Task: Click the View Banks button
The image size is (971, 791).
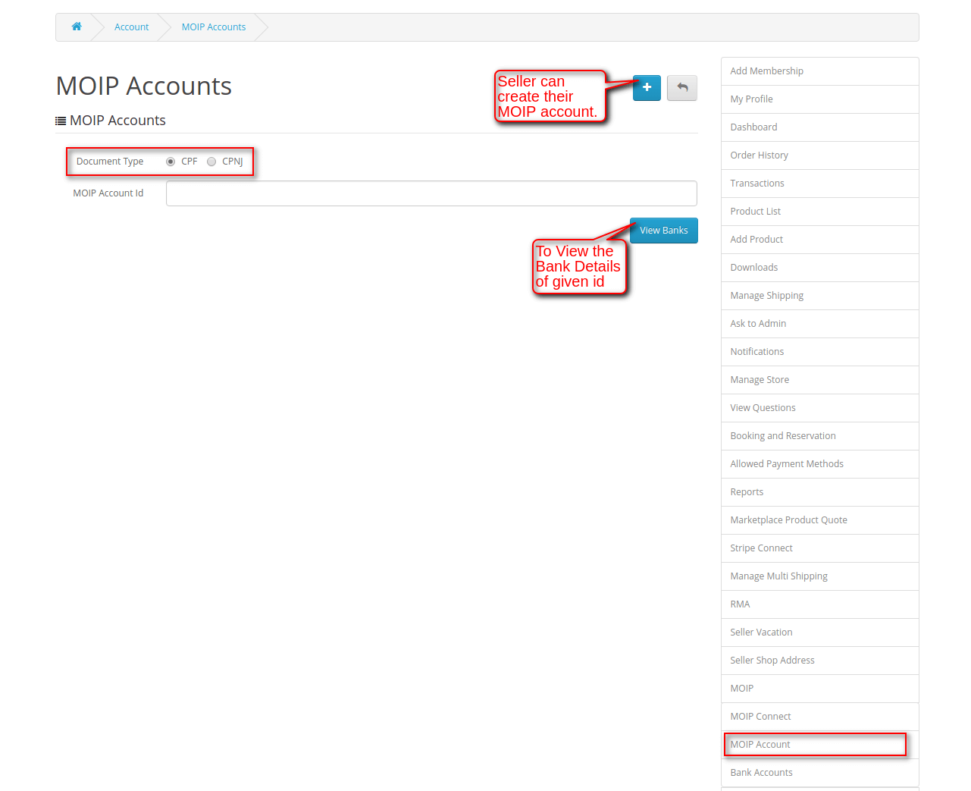Action: click(x=664, y=231)
